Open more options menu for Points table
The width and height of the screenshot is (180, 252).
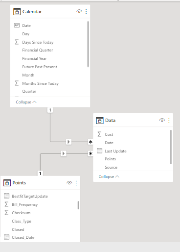(x=76, y=183)
